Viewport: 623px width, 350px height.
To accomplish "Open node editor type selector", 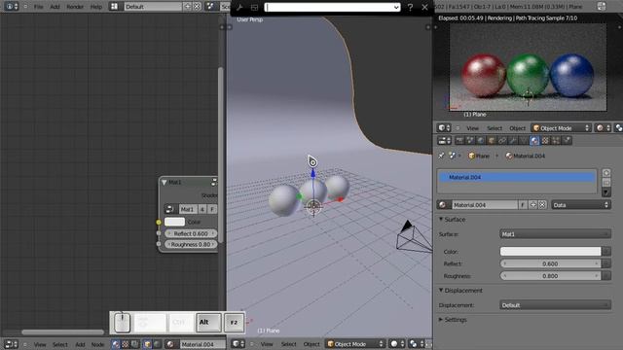I will pos(11,344).
